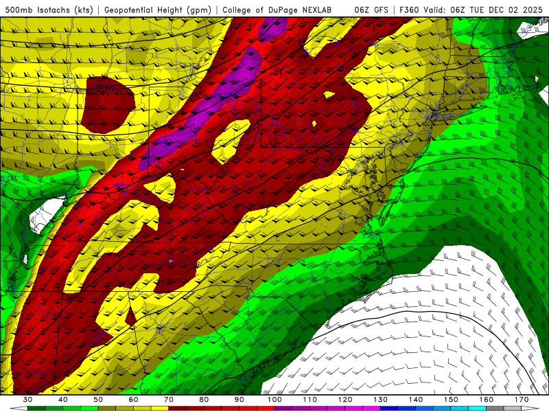The height and width of the screenshot is (412, 549).
Task: Click the "Valid: 06Z TUE DEC 02 2025" text
Action: 482,10
